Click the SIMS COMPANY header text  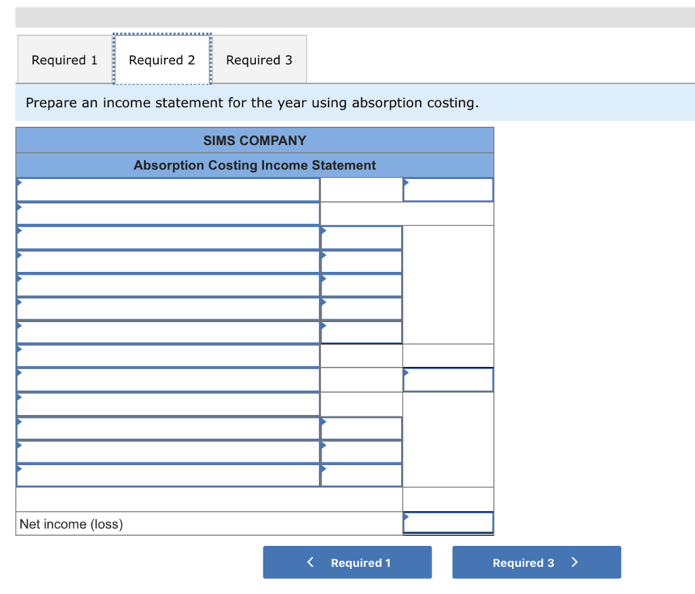click(255, 140)
